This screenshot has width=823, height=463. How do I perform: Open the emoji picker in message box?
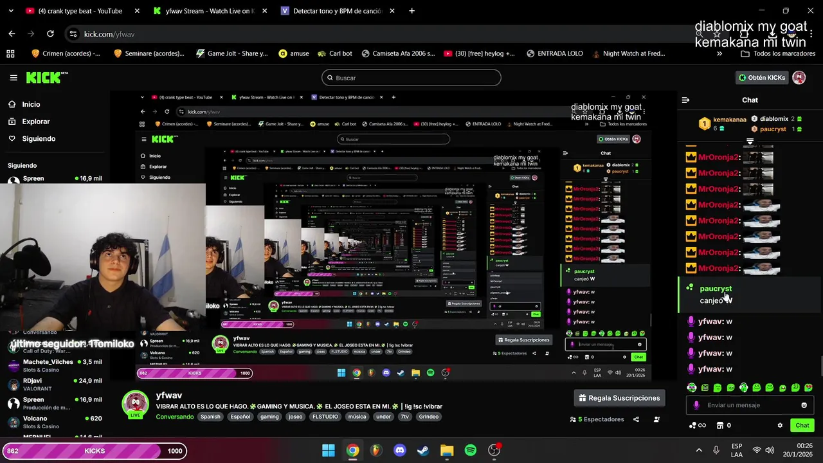(804, 405)
